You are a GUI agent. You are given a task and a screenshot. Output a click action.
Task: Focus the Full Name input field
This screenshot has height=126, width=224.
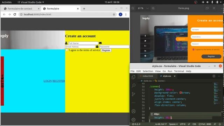coord(83,43)
